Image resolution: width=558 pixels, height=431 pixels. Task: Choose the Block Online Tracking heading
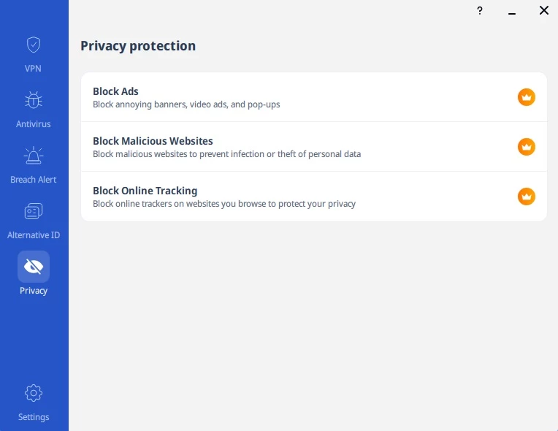[145, 191]
